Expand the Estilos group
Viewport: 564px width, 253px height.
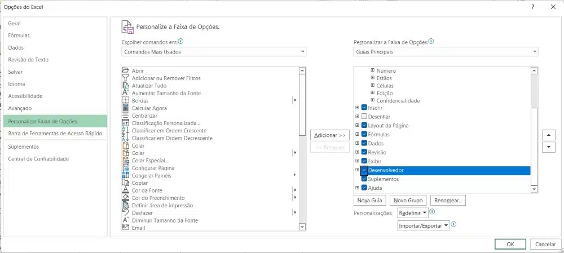tap(373, 78)
